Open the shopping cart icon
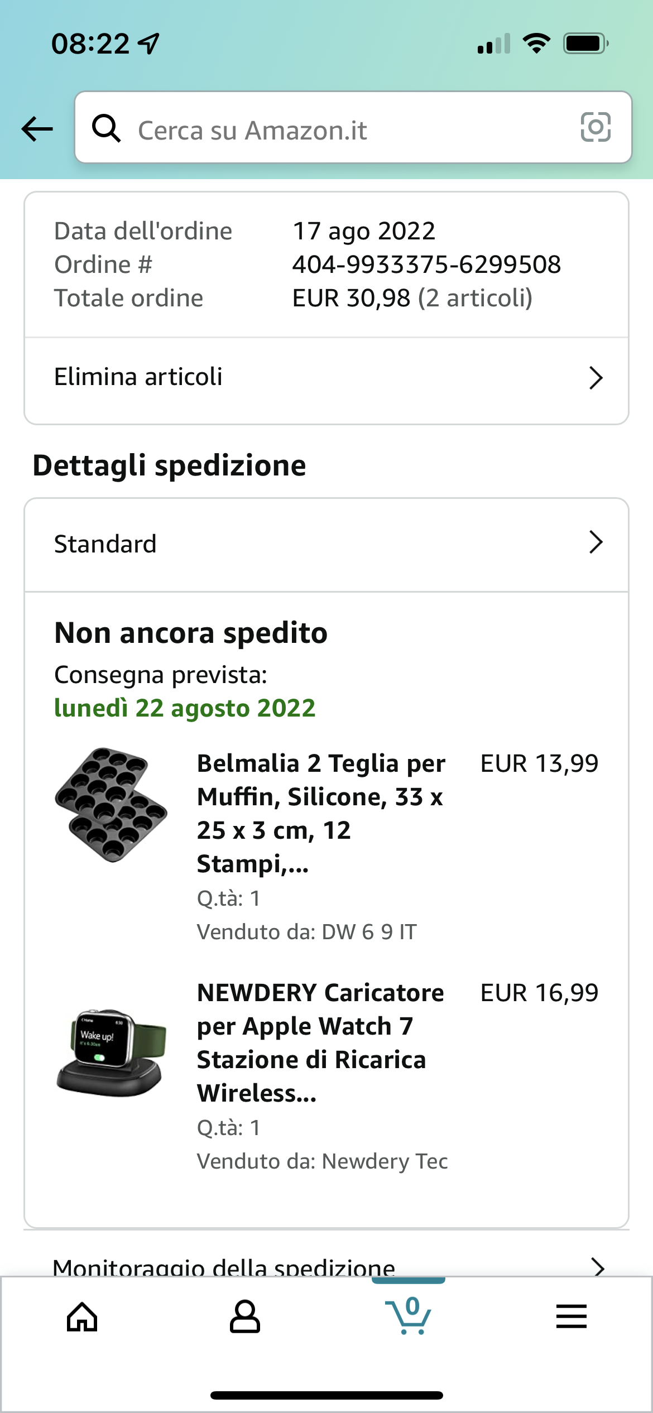653x1413 pixels. click(409, 1316)
